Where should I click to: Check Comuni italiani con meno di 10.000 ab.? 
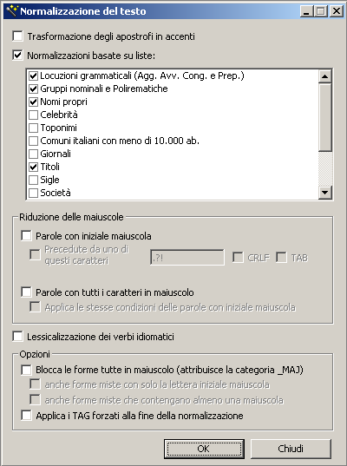pyautogui.click(x=33, y=141)
